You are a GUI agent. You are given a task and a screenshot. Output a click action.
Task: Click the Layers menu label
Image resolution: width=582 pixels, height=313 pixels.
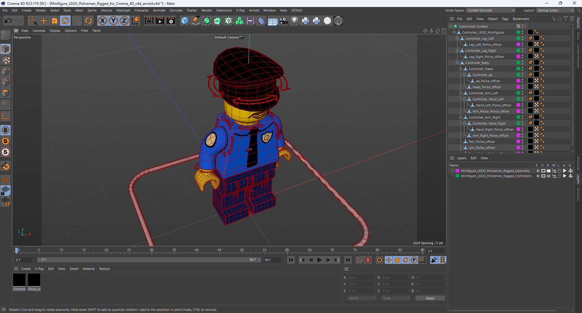coord(462,158)
